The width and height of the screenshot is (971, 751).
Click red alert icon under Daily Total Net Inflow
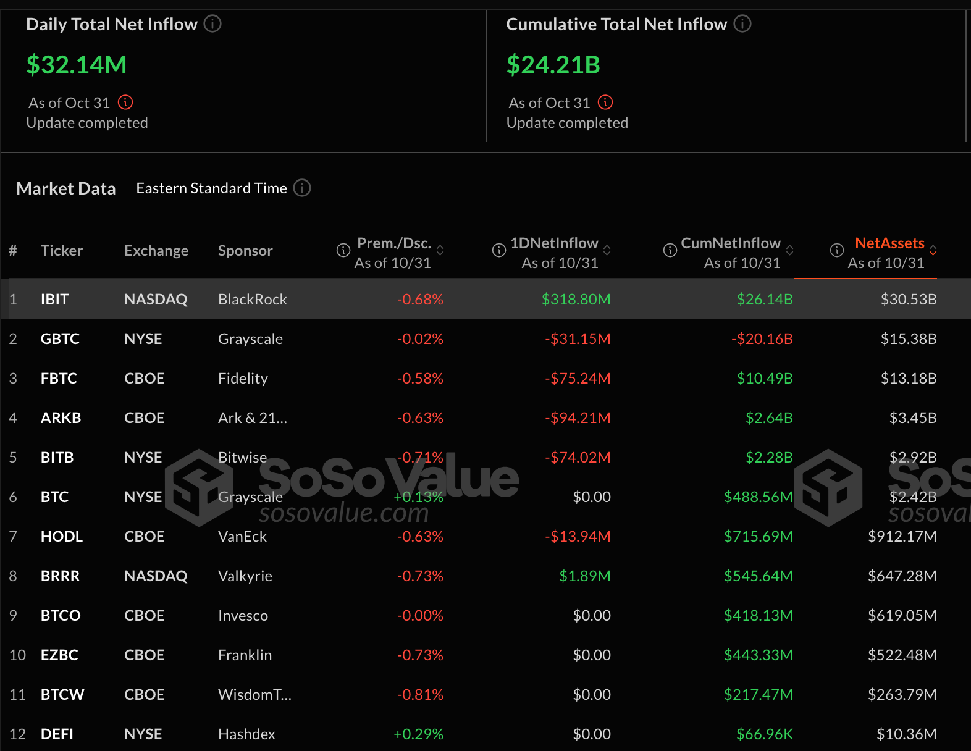[x=125, y=103]
